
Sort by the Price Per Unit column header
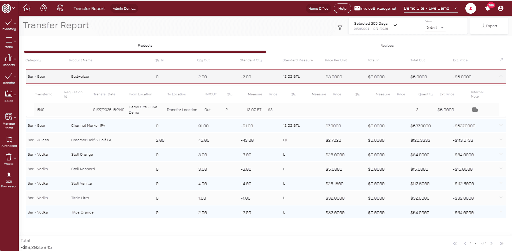pyautogui.click(x=336, y=60)
